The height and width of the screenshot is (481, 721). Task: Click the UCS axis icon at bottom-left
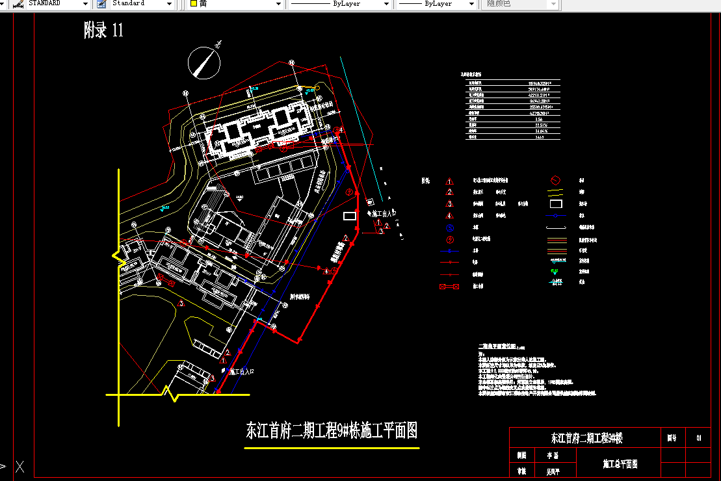point(20,465)
